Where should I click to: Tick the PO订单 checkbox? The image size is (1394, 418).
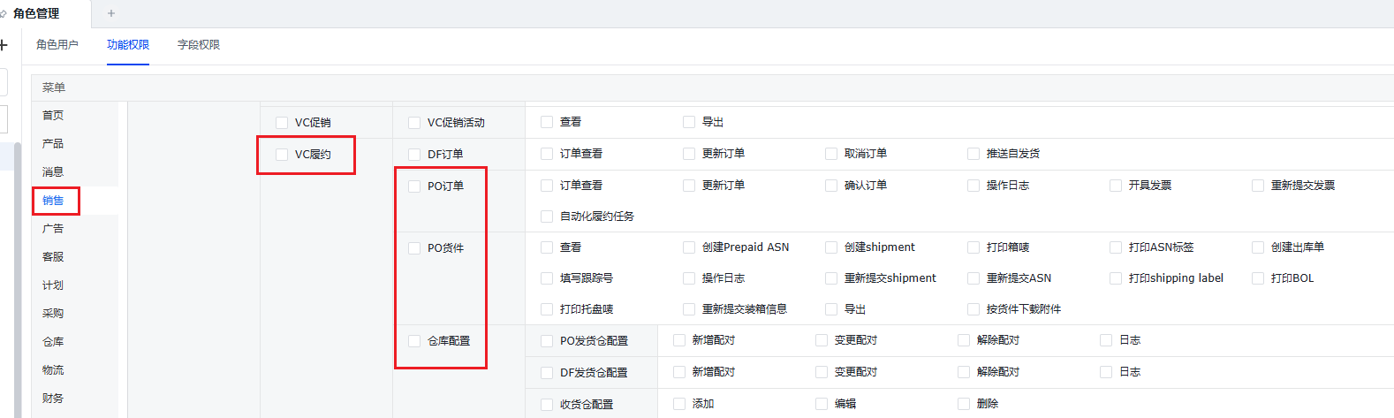tap(414, 186)
